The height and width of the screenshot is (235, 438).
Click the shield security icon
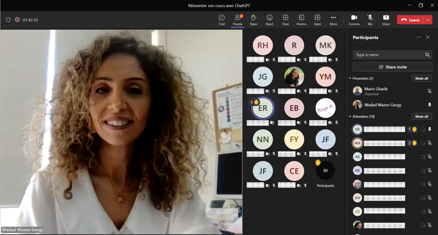pos(8,20)
